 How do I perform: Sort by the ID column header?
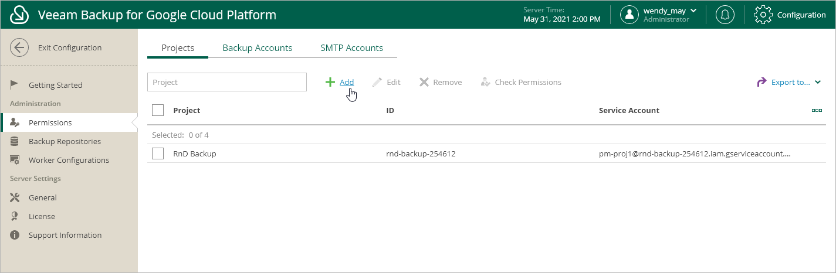[390, 110]
